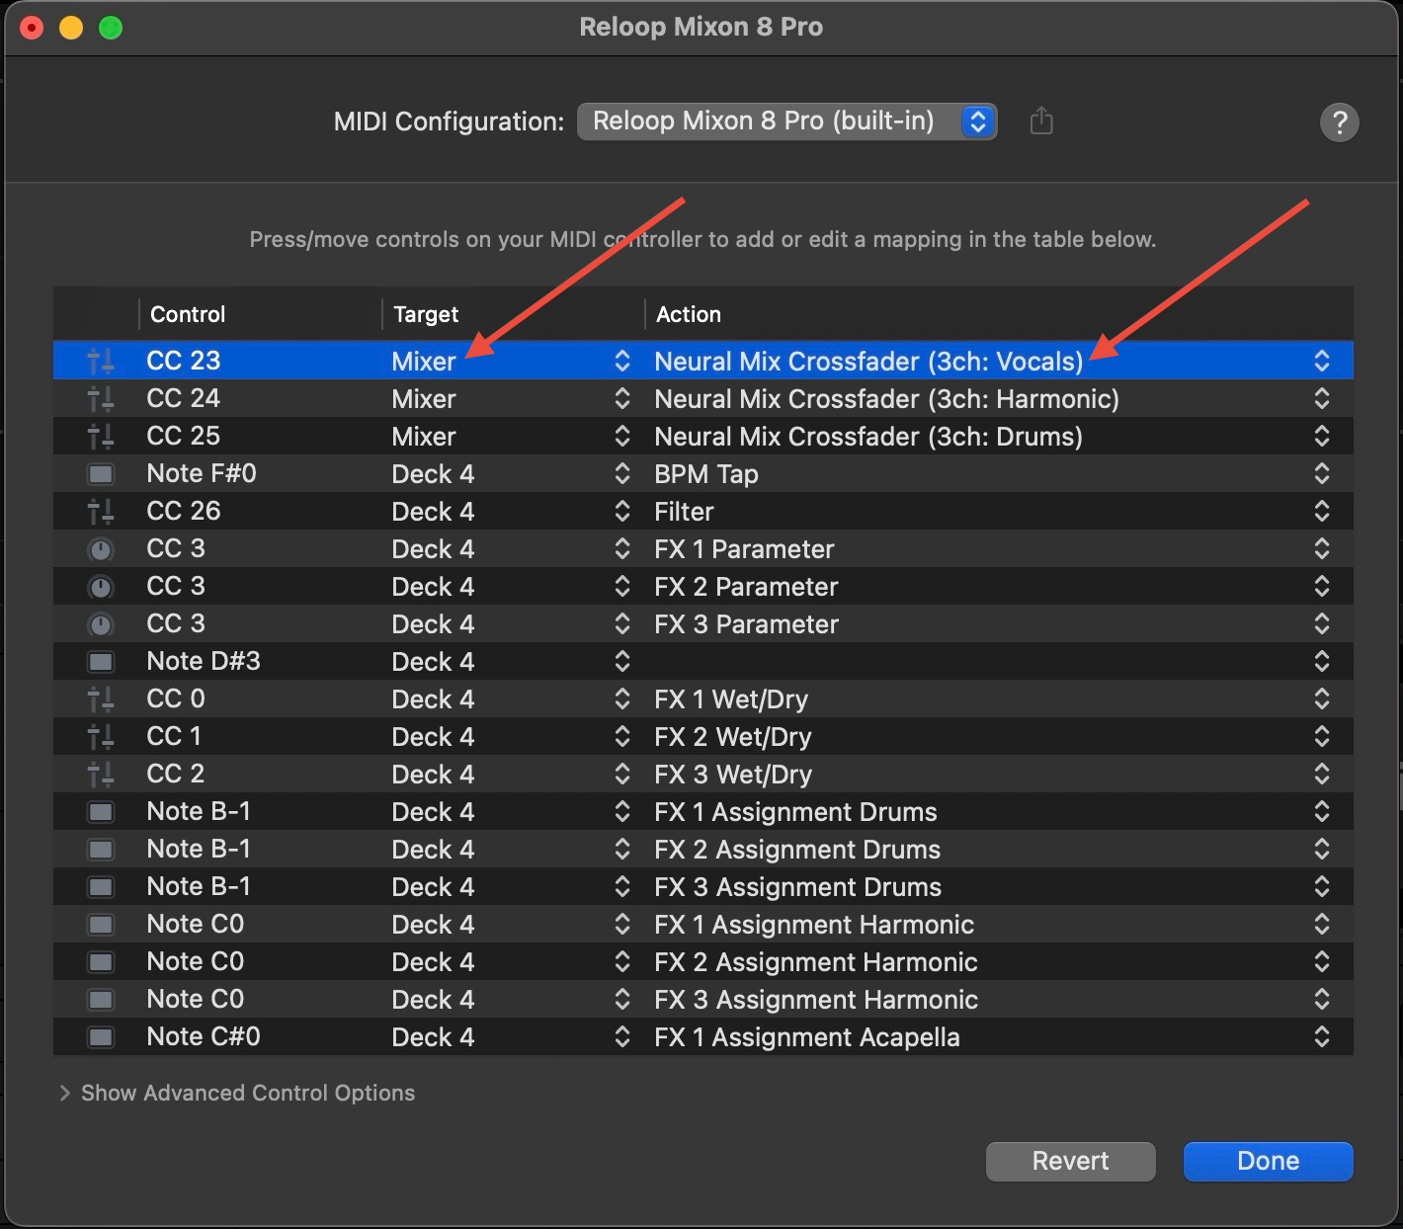Click the share/export configuration icon
This screenshot has width=1403, height=1229.
[x=1041, y=122]
